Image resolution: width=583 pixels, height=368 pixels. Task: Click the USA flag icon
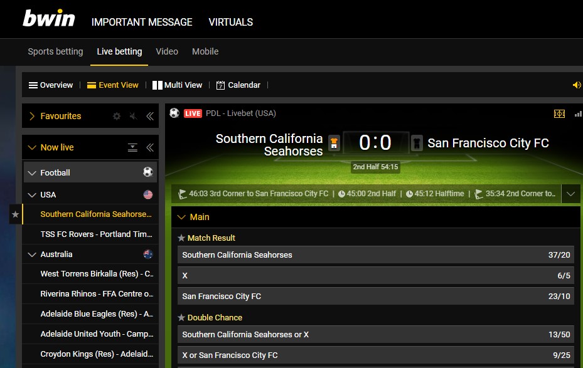click(148, 194)
